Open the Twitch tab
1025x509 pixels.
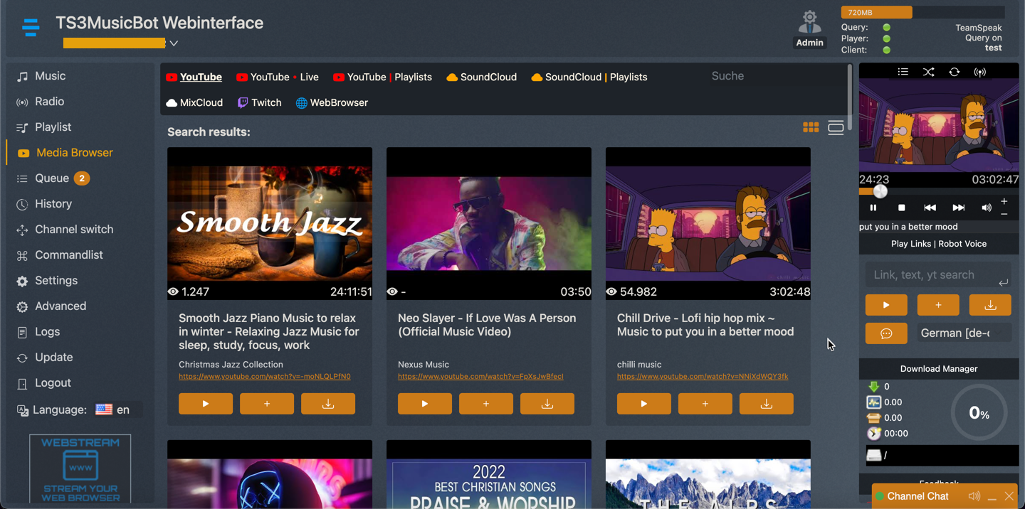[x=259, y=102]
